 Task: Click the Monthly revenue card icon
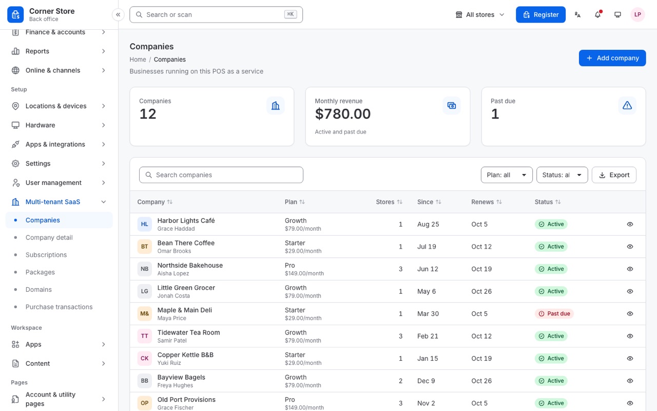pos(452,105)
